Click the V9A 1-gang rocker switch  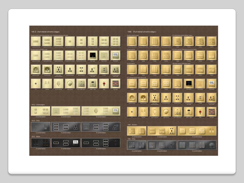(132, 41)
